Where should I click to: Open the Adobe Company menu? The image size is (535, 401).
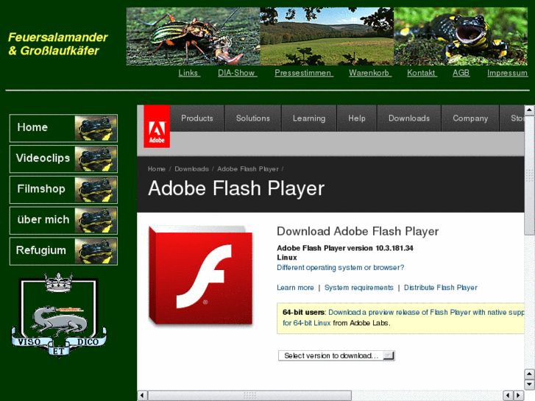point(470,118)
